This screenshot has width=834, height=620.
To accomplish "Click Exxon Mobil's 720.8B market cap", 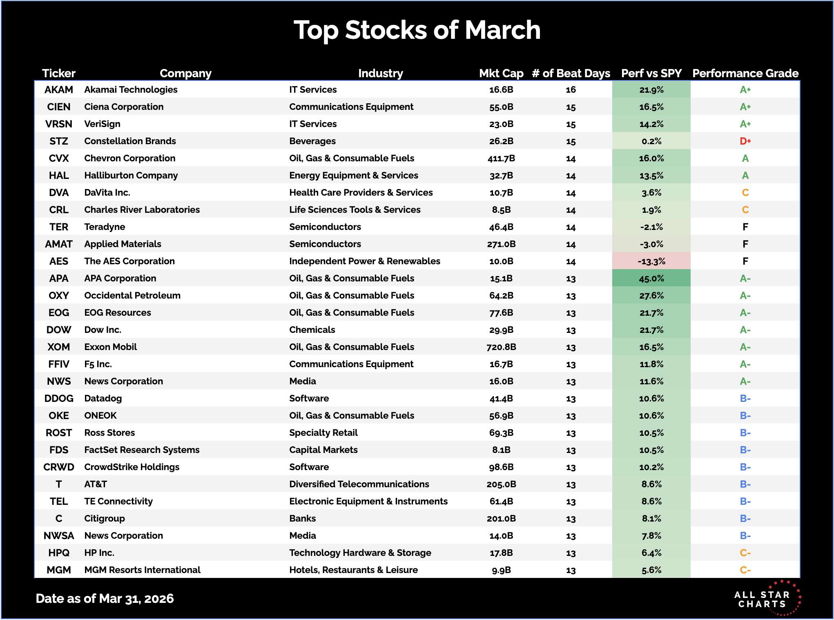I will (x=501, y=347).
